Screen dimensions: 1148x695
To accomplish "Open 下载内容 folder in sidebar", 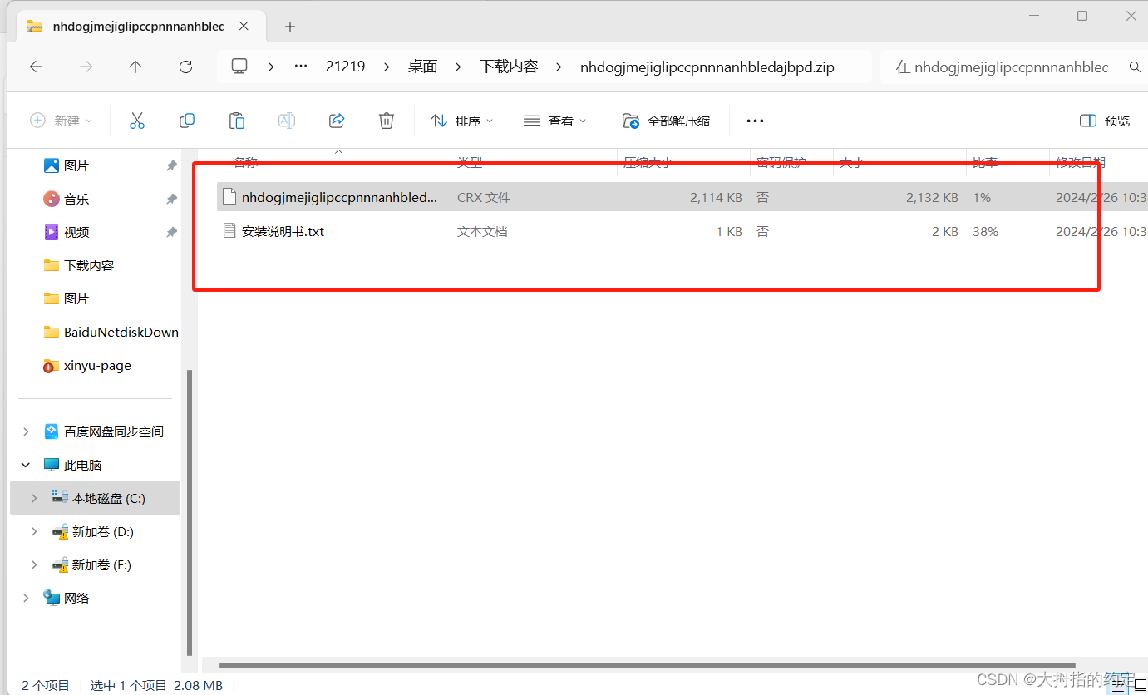I will pos(89,266).
